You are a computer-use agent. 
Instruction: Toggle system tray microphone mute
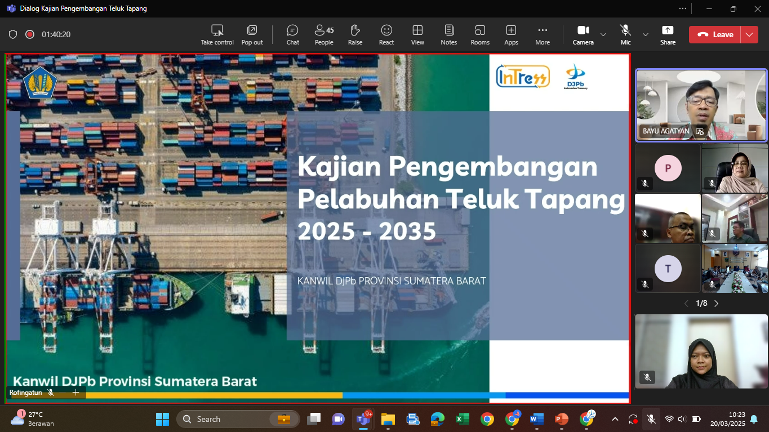coord(651,419)
